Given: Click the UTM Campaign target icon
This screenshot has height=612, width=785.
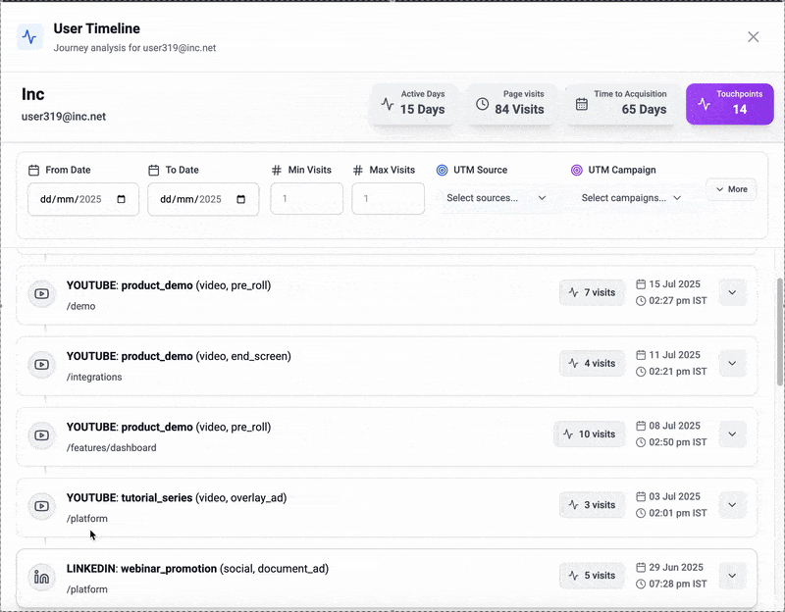Looking at the screenshot, I should point(577,170).
